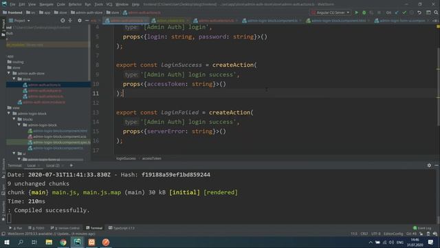Image resolution: width=440 pixels, height=248 pixels.
Task: Select admin-auth.actions.ts in project tree
Action: 44,85
